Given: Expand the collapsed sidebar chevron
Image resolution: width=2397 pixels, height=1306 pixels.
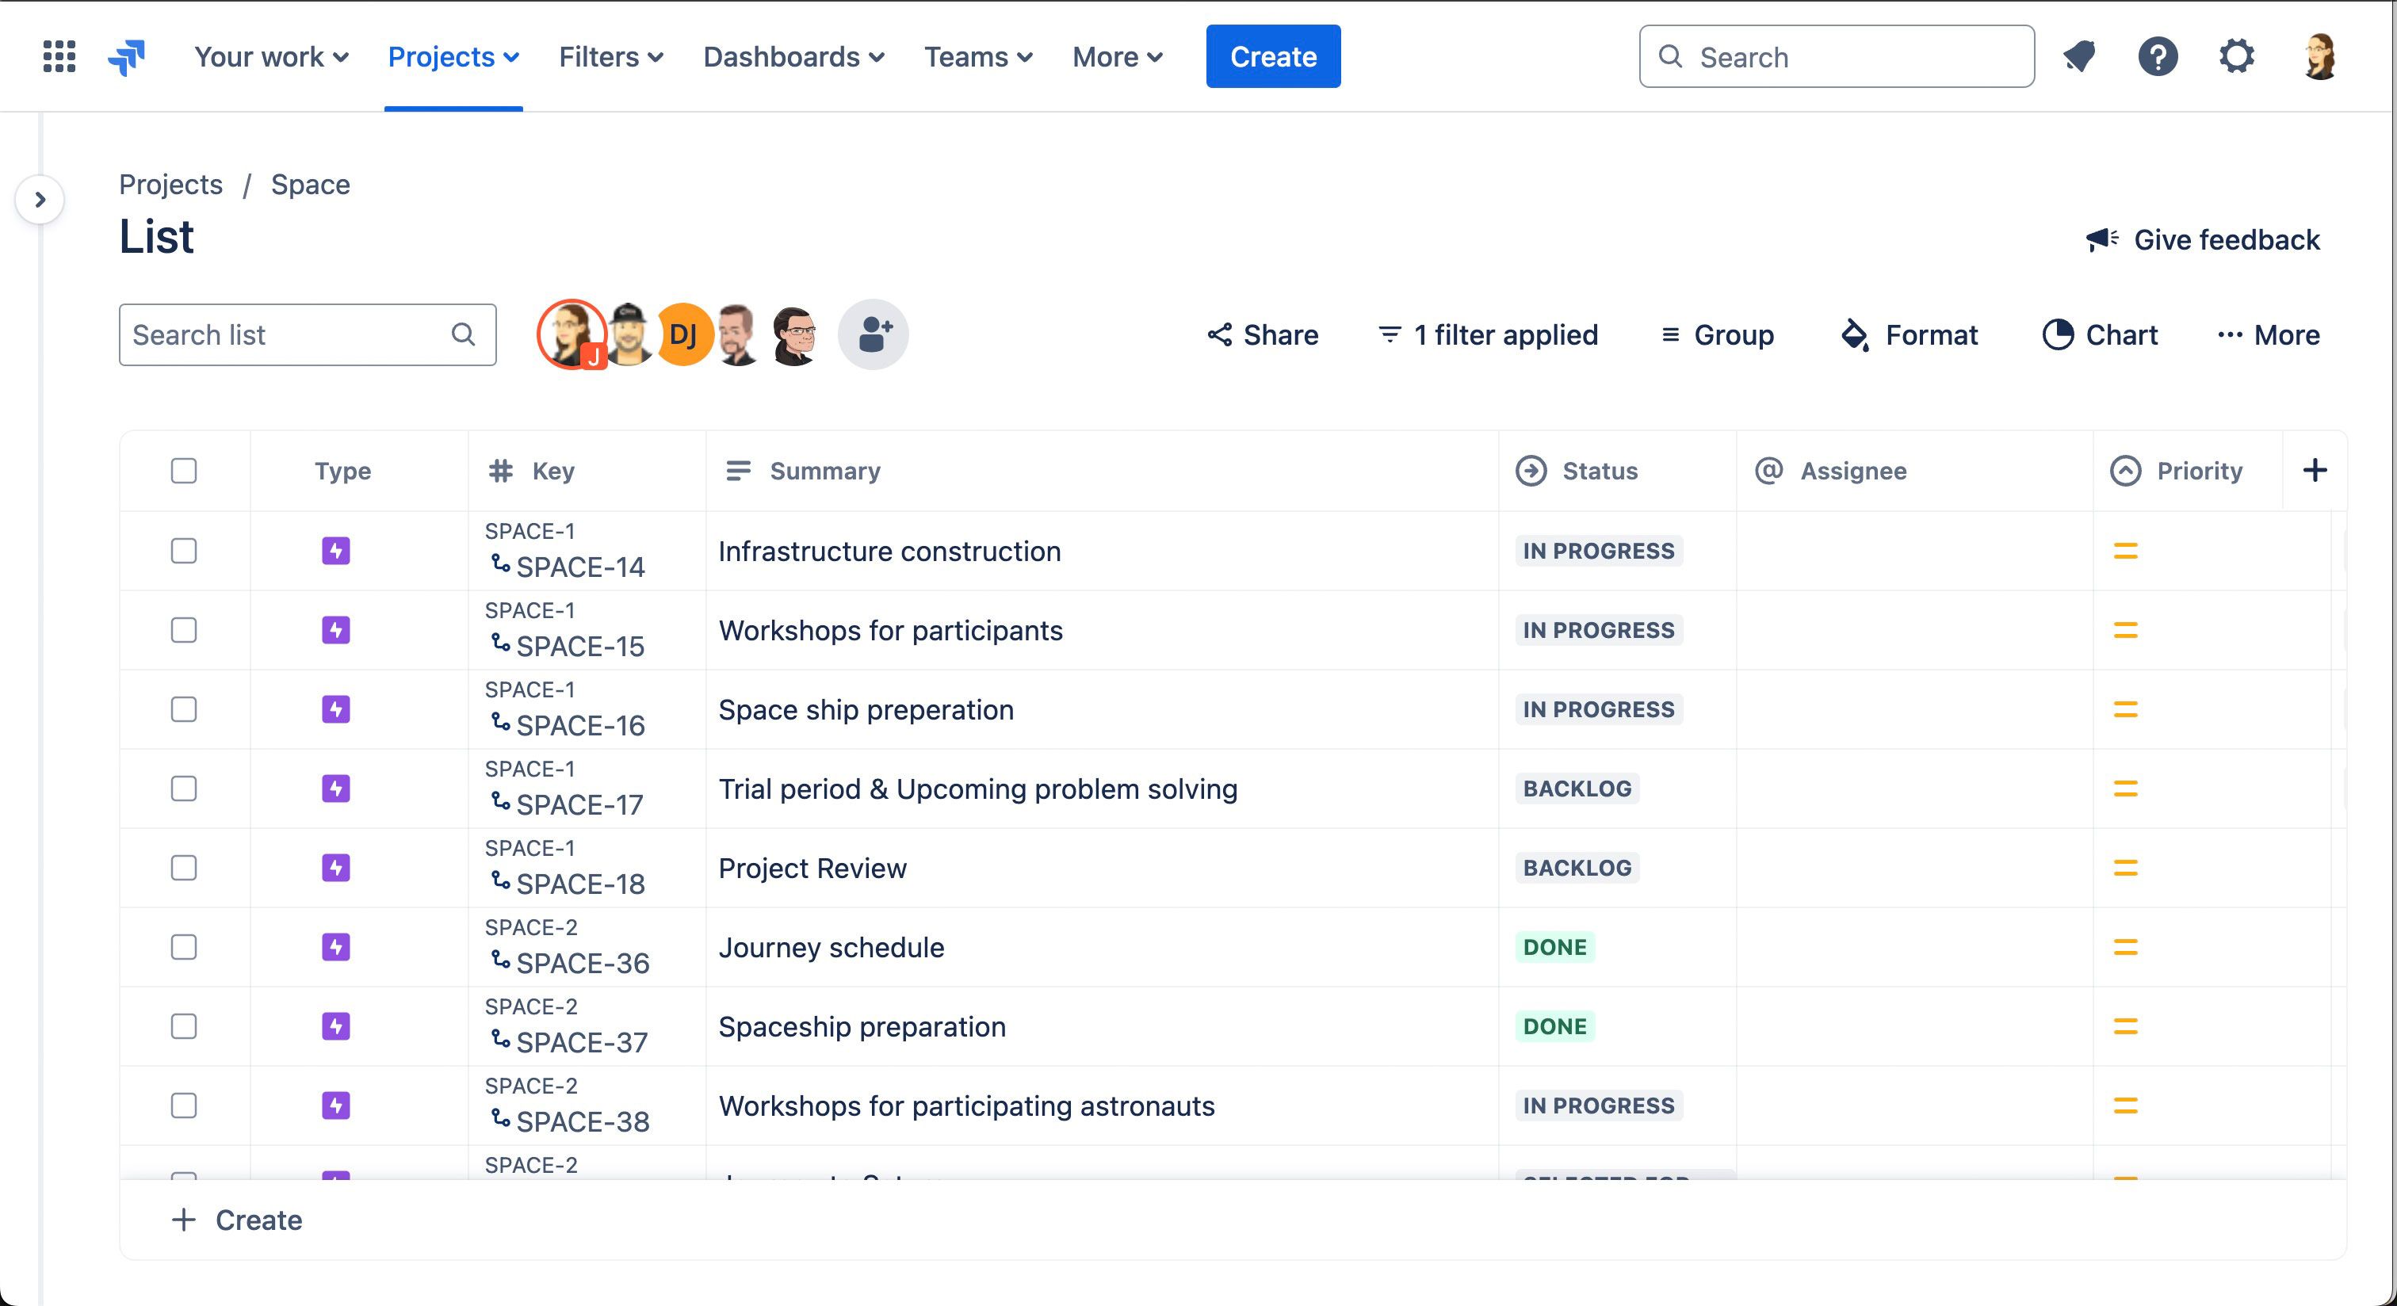Looking at the screenshot, I should tap(40, 199).
